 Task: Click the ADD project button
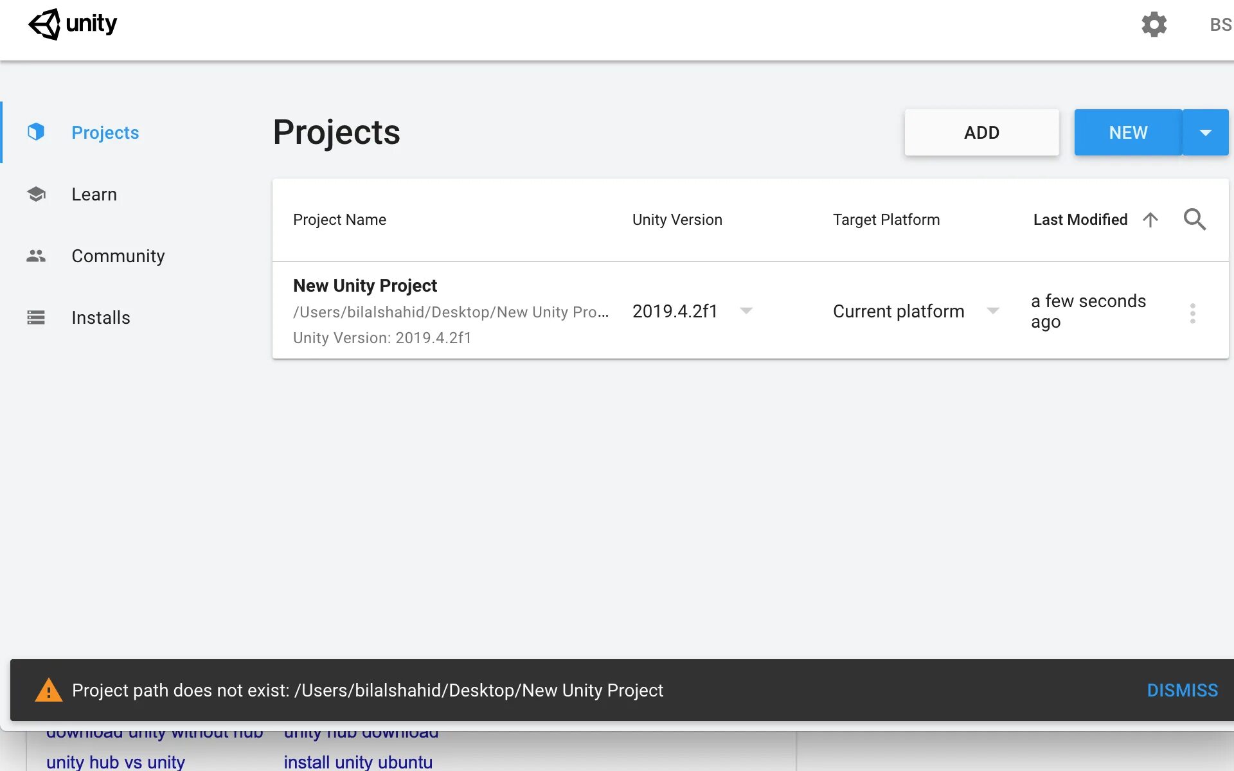point(981,132)
